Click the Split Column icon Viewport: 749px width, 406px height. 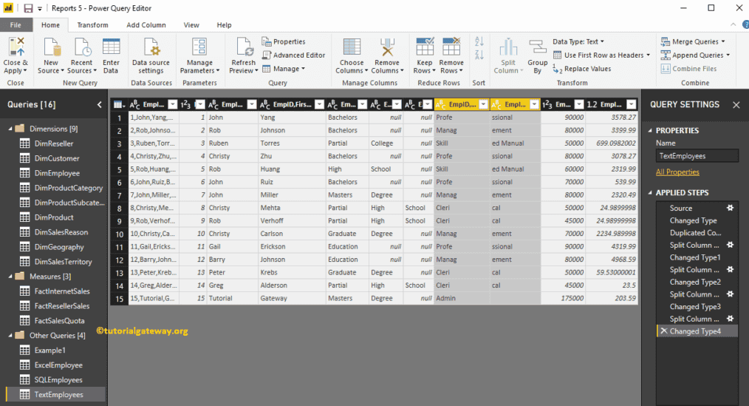click(x=508, y=47)
